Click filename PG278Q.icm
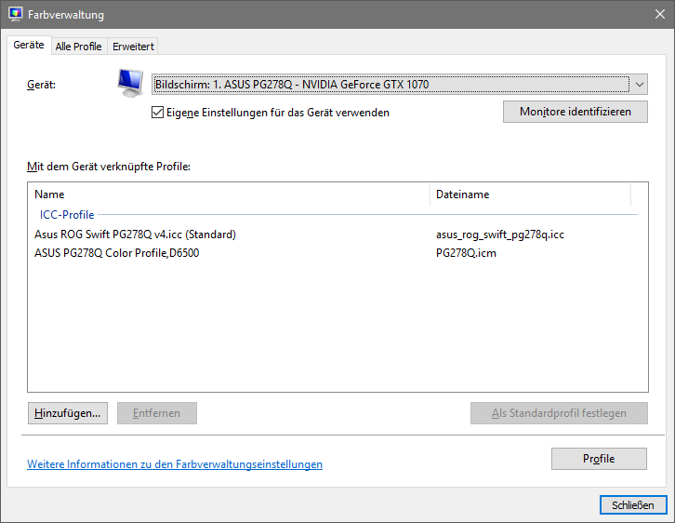The height and width of the screenshot is (523, 675). coord(466,253)
